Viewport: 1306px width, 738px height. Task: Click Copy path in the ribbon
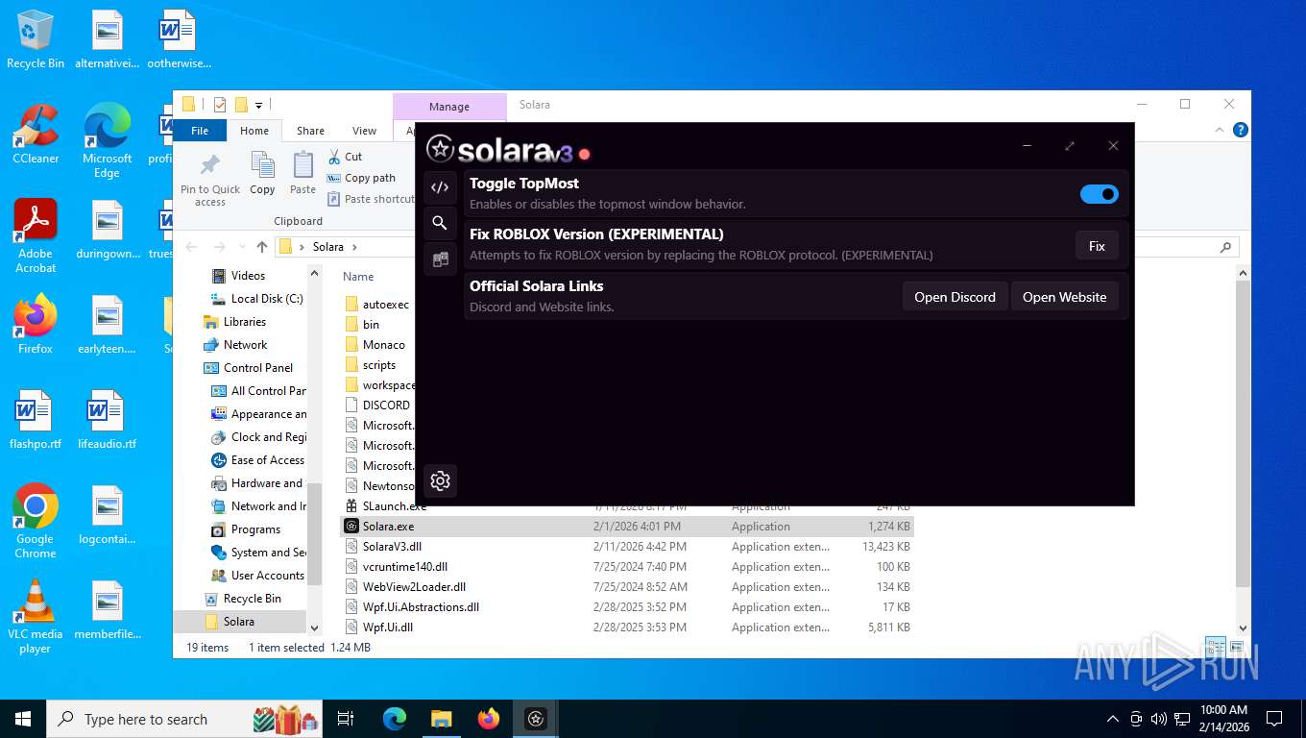click(361, 178)
